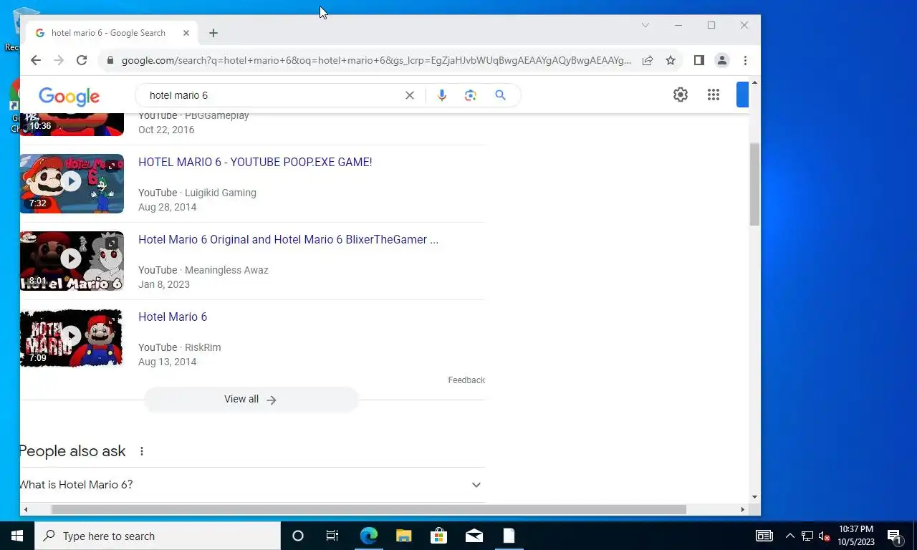The height and width of the screenshot is (550, 917).
Task: Click the vertical scrollbar thumb
Action: click(x=754, y=184)
